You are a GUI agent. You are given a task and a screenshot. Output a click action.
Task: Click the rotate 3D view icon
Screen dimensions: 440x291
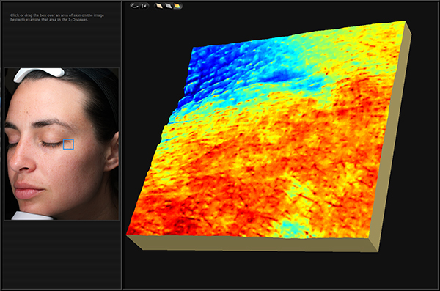135,6
